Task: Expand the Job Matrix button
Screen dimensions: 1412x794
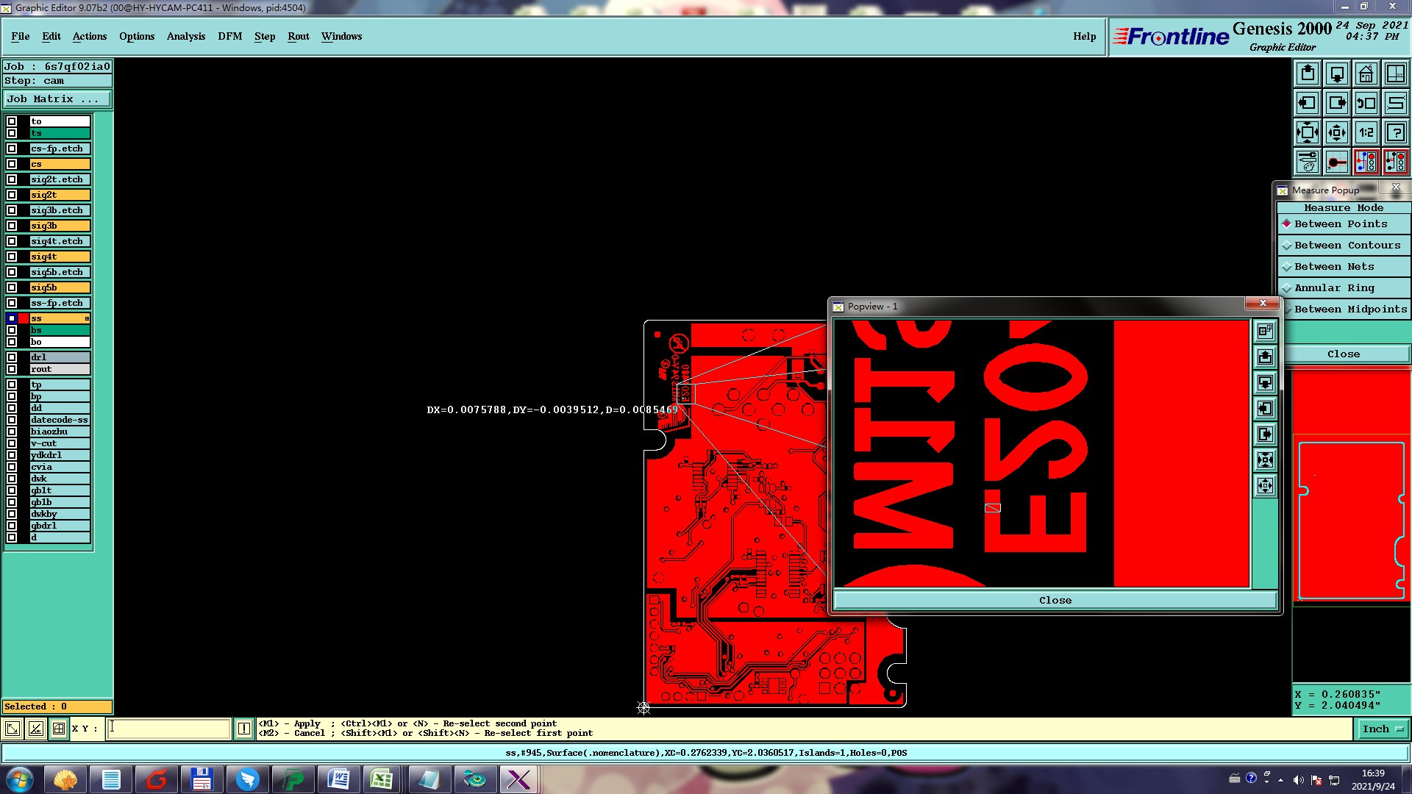Action: tap(57, 99)
